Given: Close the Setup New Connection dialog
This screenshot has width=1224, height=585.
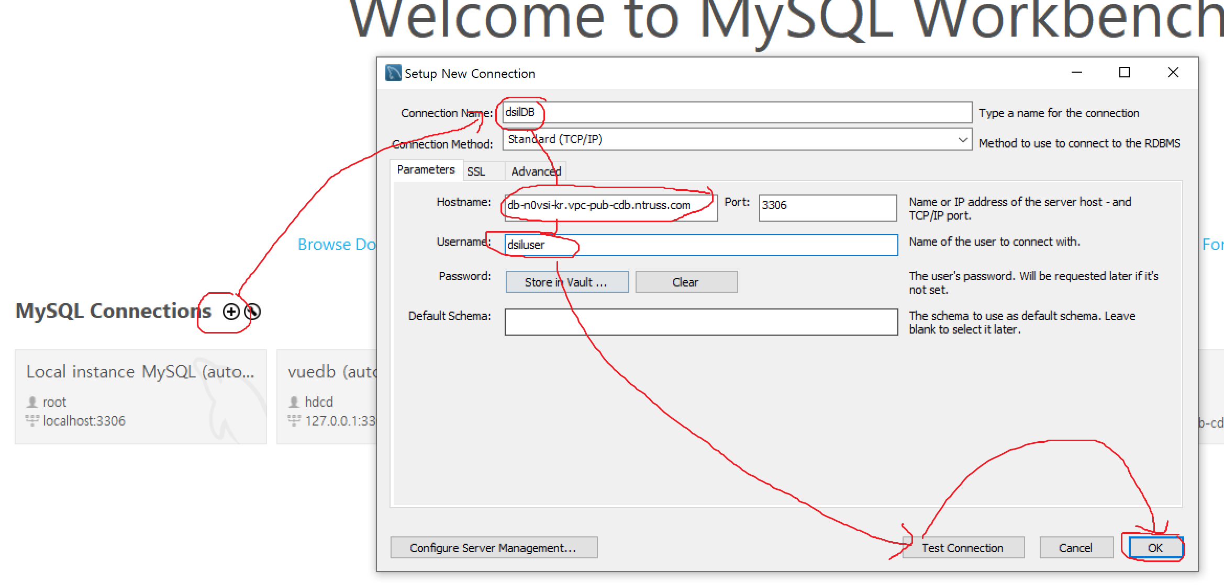Looking at the screenshot, I should click(1173, 73).
